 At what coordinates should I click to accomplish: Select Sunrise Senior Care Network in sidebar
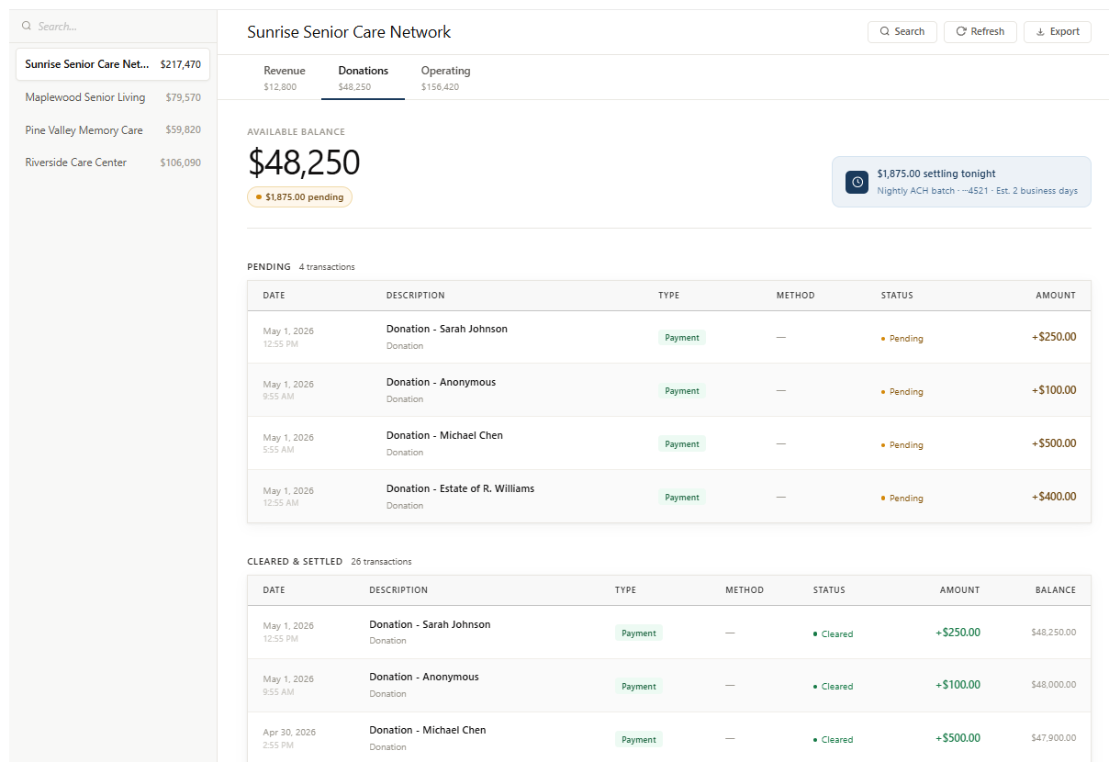[113, 64]
